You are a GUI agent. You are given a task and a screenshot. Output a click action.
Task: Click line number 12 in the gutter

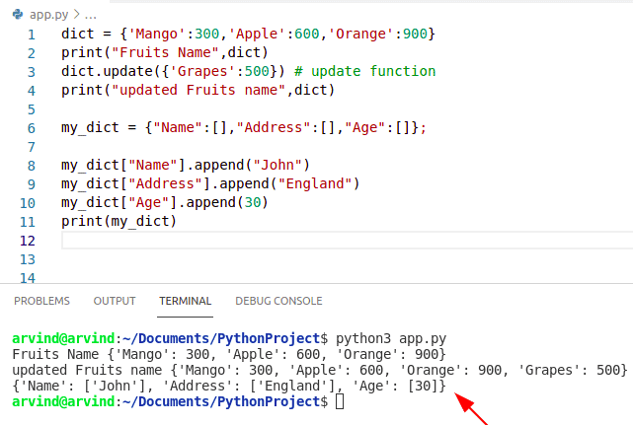(28, 241)
